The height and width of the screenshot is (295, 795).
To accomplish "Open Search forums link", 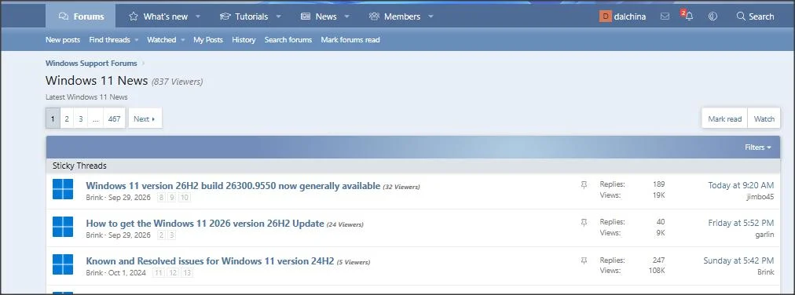I will click(288, 39).
